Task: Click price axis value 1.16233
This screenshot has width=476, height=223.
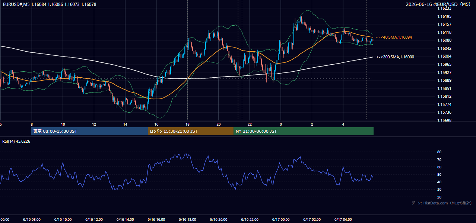Action: (x=444, y=8)
